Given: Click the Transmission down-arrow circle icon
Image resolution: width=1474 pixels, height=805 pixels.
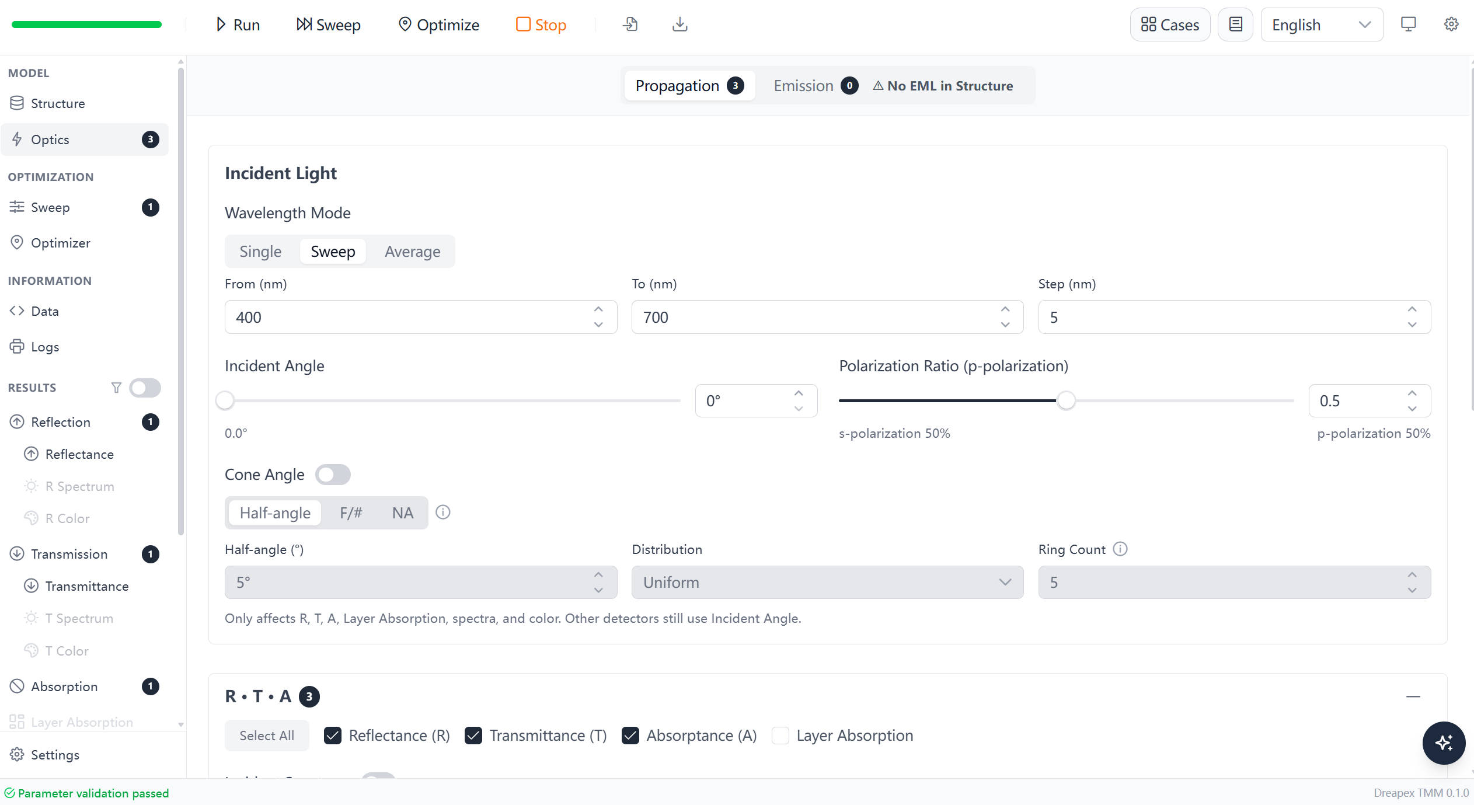Looking at the screenshot, I should pos(17,554).
